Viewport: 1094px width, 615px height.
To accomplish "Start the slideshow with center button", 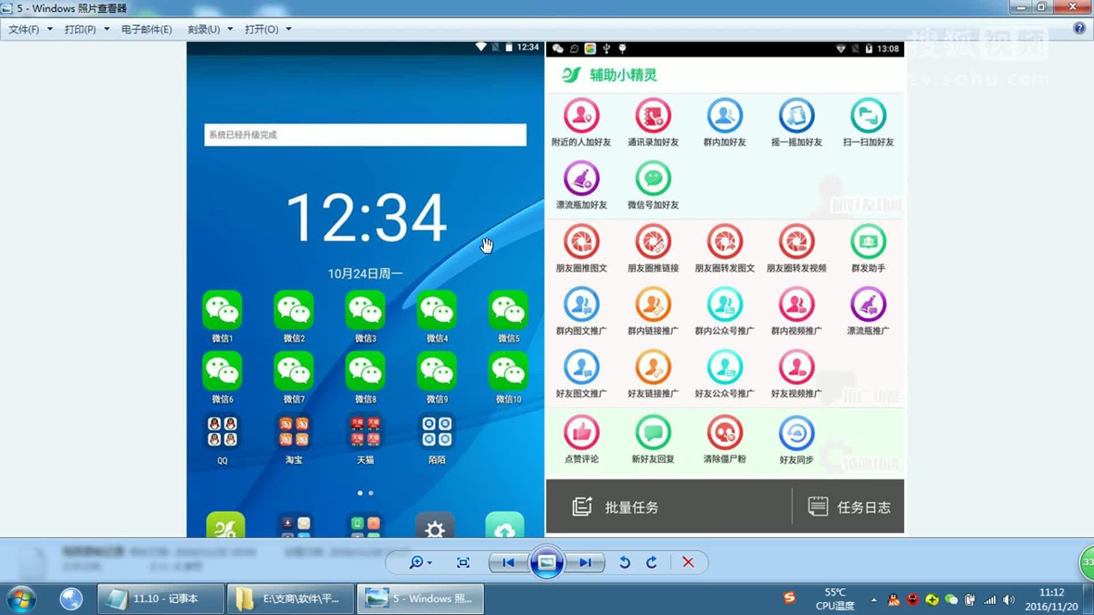I will coord(546,563).
